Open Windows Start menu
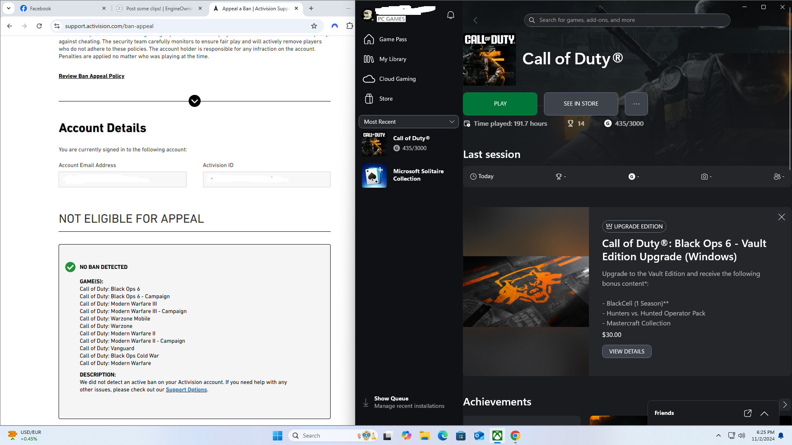792x445 pixels. tap(277, 436)
